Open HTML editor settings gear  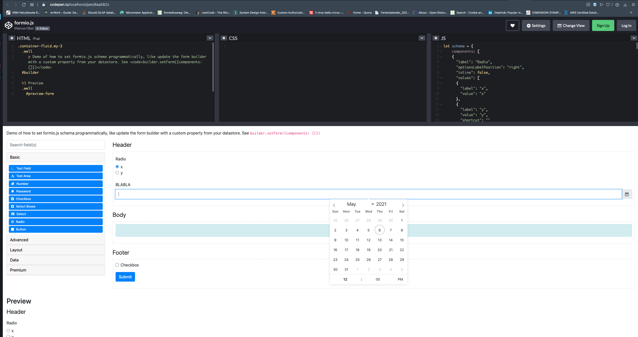tap(12, 38)
